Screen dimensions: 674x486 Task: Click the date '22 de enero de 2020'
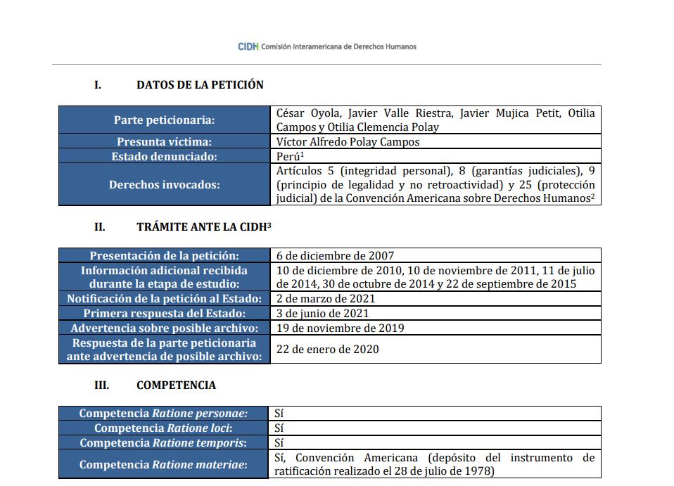pyautogui.click(x=327, y=350)
